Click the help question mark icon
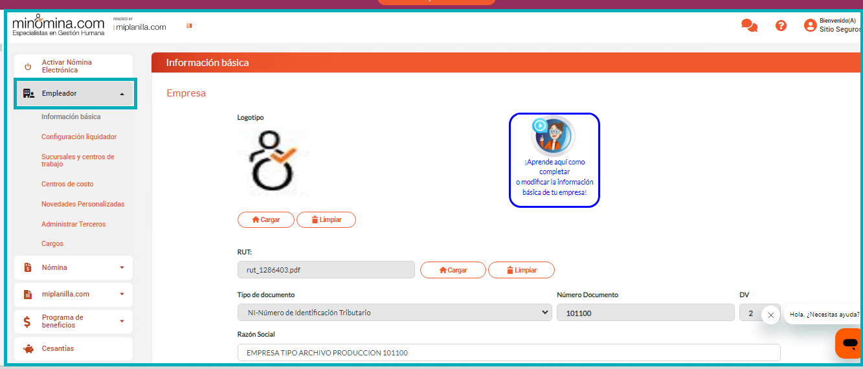863x369 pixels. tap(781, 26)
